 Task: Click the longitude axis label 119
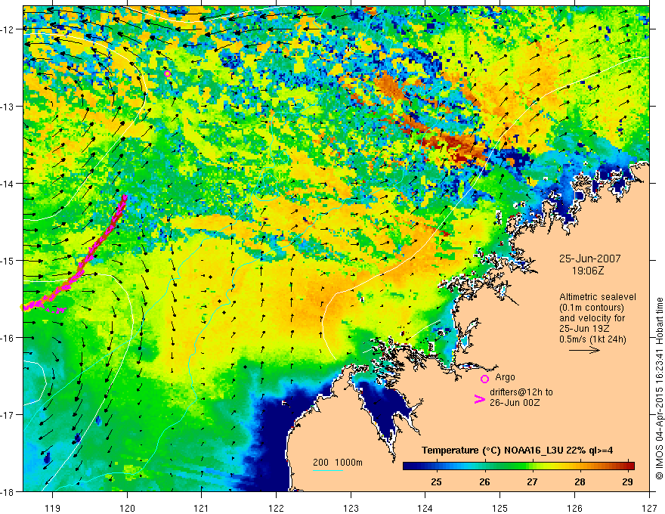(x=53, y=508)
